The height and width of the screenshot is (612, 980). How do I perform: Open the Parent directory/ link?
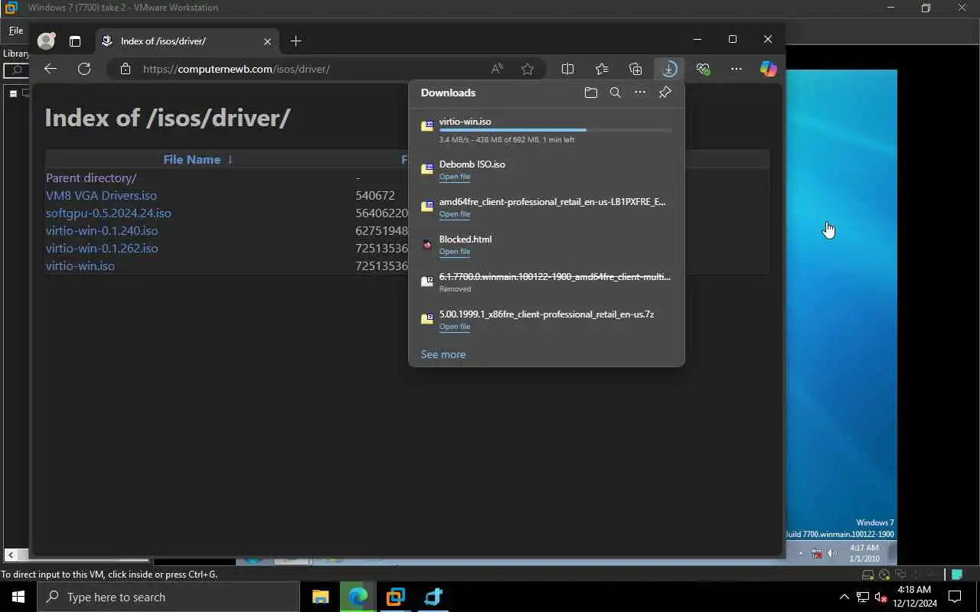point(91,177)
